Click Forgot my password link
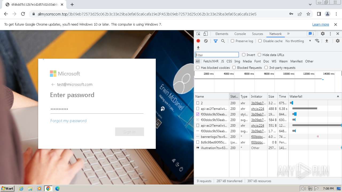 click(x=68, y=121)
